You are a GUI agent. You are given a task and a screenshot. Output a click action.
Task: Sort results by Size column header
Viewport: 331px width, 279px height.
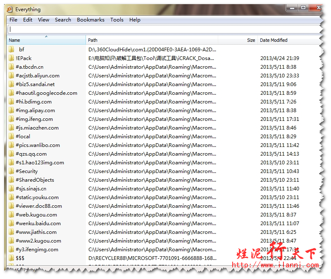[x=238, y=40]
